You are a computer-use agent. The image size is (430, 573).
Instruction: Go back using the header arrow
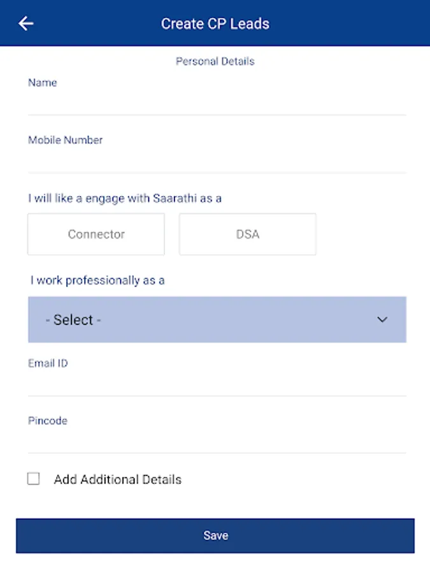pos(26,24)
